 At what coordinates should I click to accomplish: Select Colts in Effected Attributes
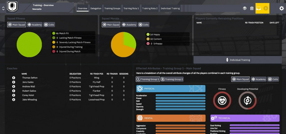(273, 79)
